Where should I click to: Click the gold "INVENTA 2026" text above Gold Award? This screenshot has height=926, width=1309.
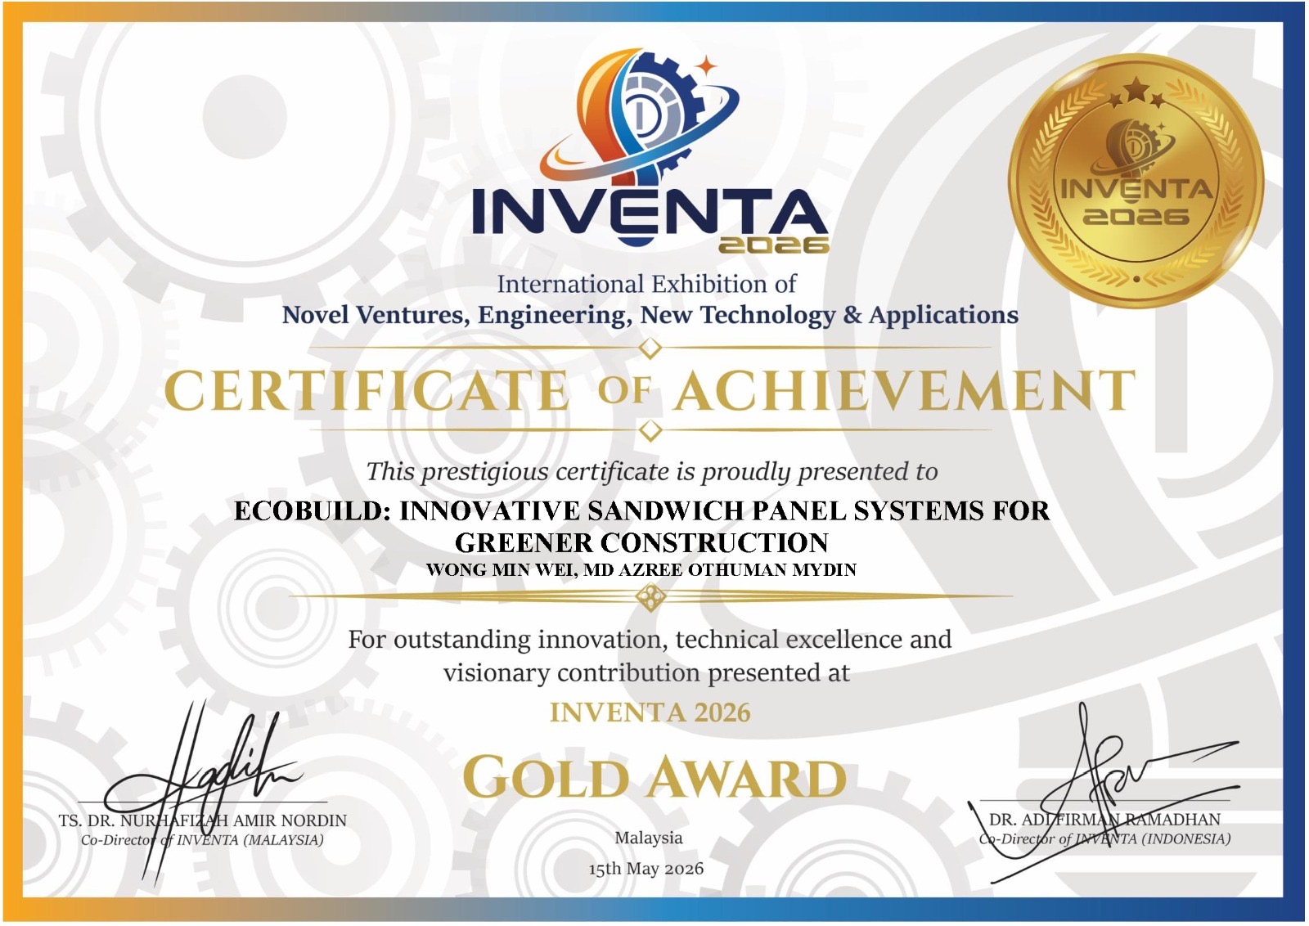pyautogui.click(x=650, y=712)
